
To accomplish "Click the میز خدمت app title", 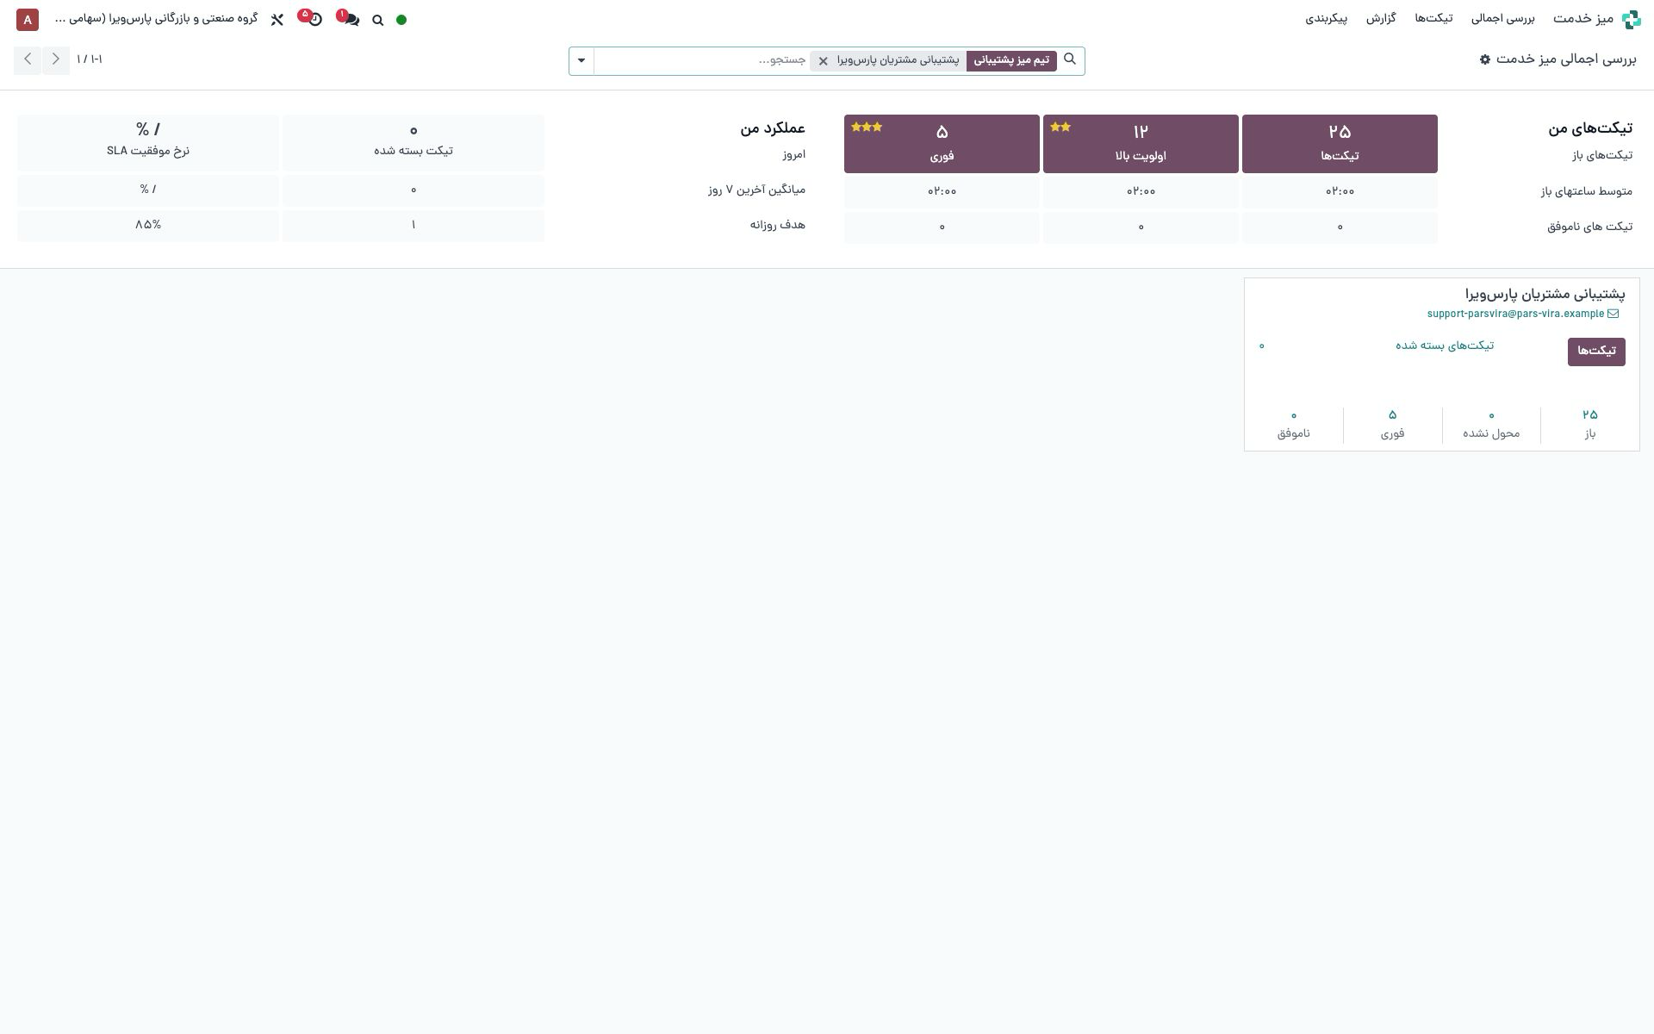I will 1583,18.
